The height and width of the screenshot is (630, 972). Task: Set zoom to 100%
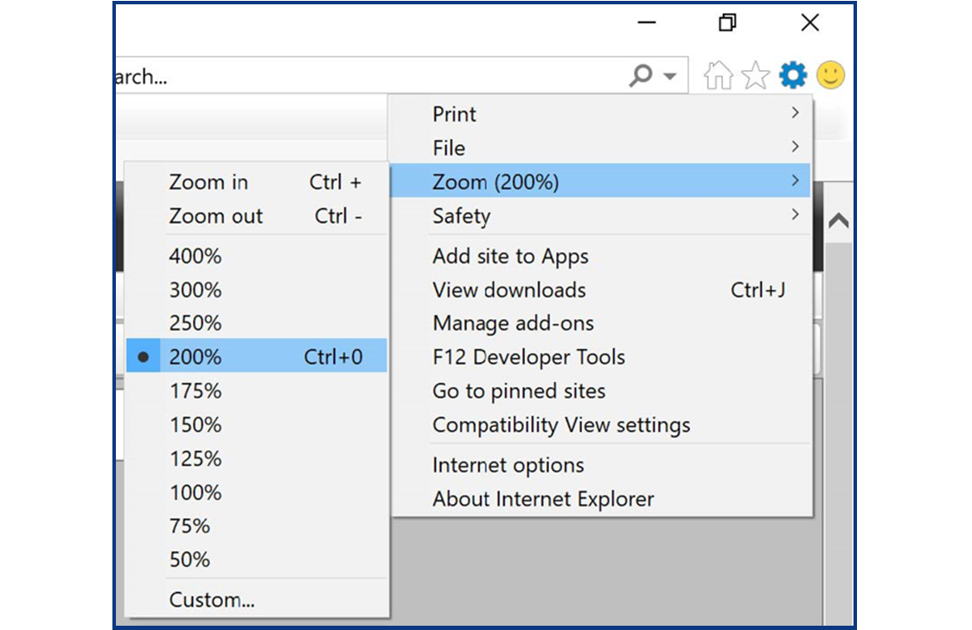(257, 493)
